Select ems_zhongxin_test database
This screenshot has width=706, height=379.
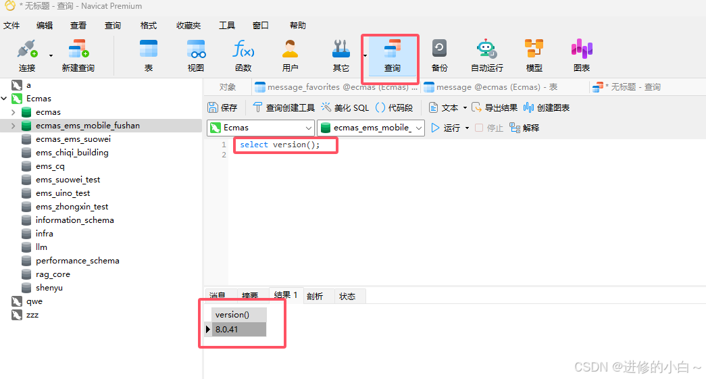[72, 207]
